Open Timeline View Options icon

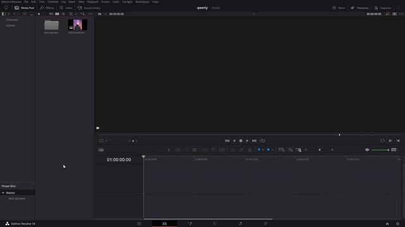101,150
